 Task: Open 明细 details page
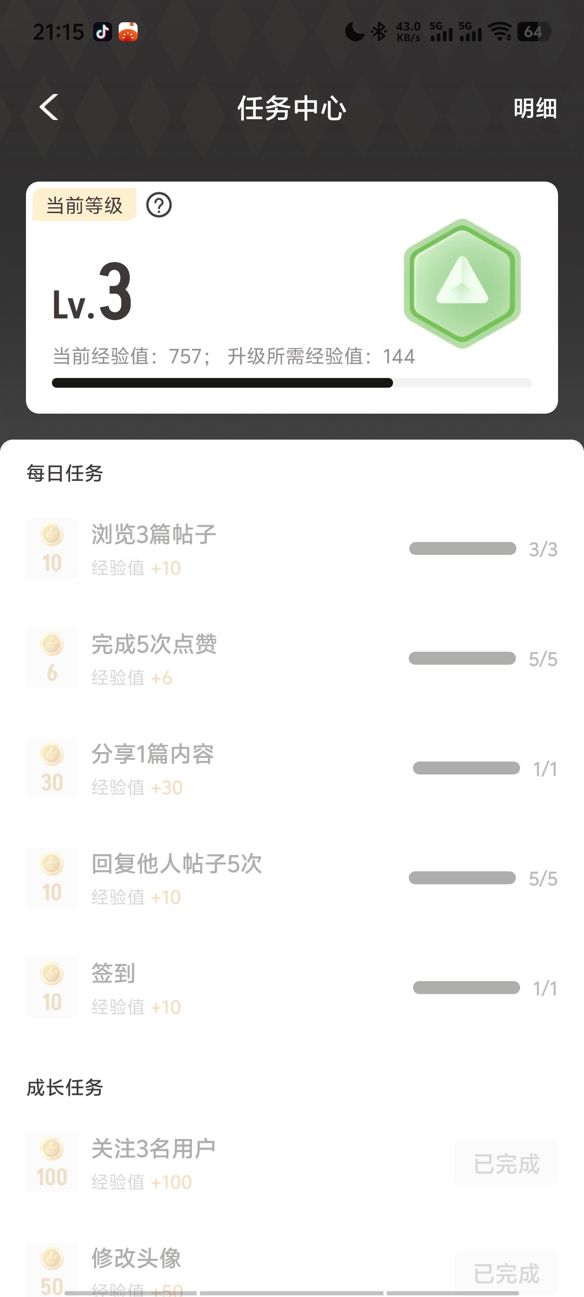tap(534, 108)
